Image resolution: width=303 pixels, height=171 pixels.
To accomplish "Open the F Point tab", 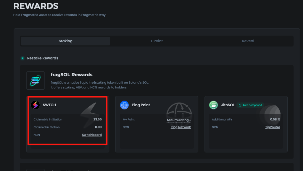I will coord(157,41).
